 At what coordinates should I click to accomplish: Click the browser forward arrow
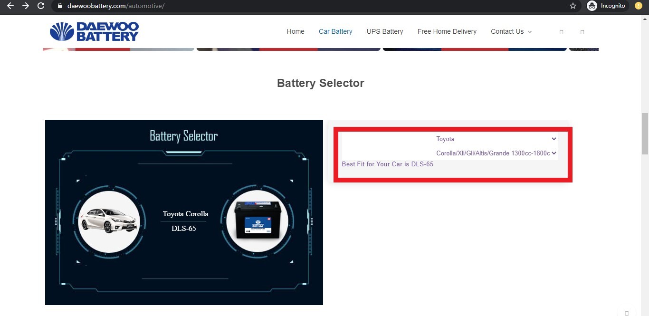[x=26, y=6]
